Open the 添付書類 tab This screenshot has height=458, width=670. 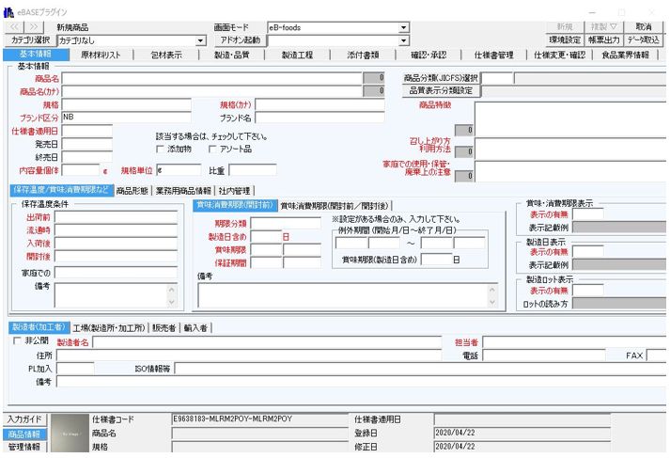tap(363, 55)
